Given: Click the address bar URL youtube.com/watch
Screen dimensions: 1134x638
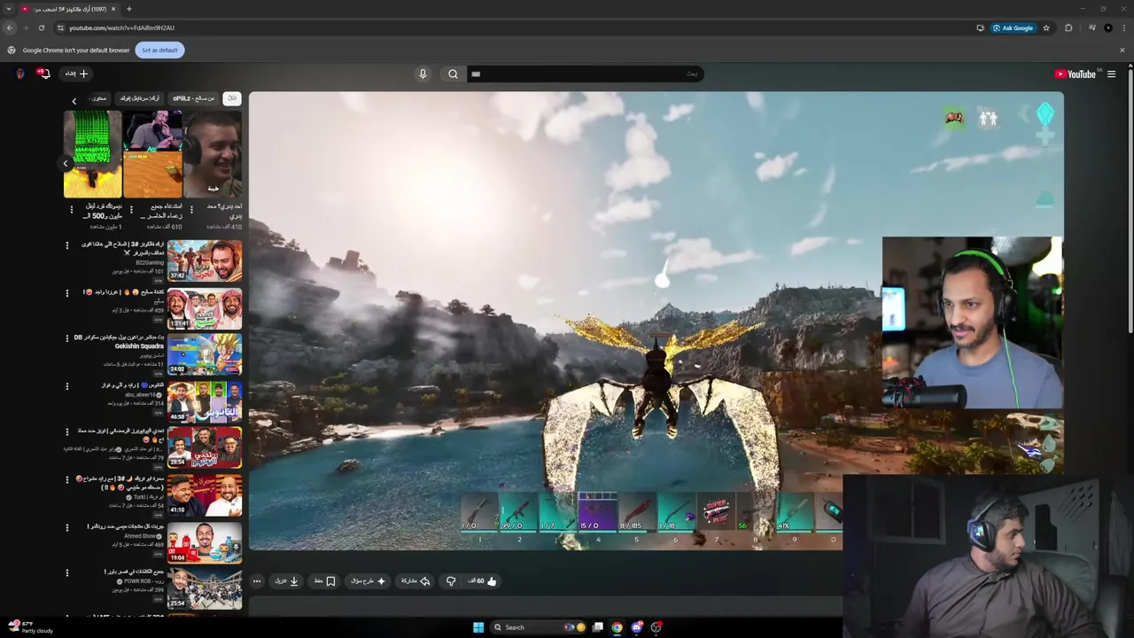Looking at the screenshot, I should (x=121, y=27).
